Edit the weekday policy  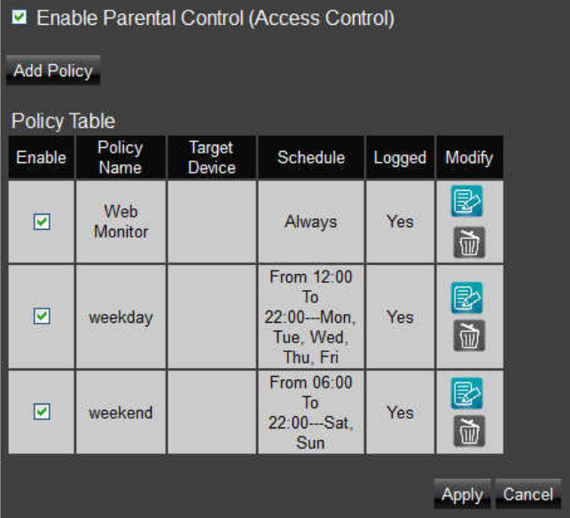(x=467, y=297)
